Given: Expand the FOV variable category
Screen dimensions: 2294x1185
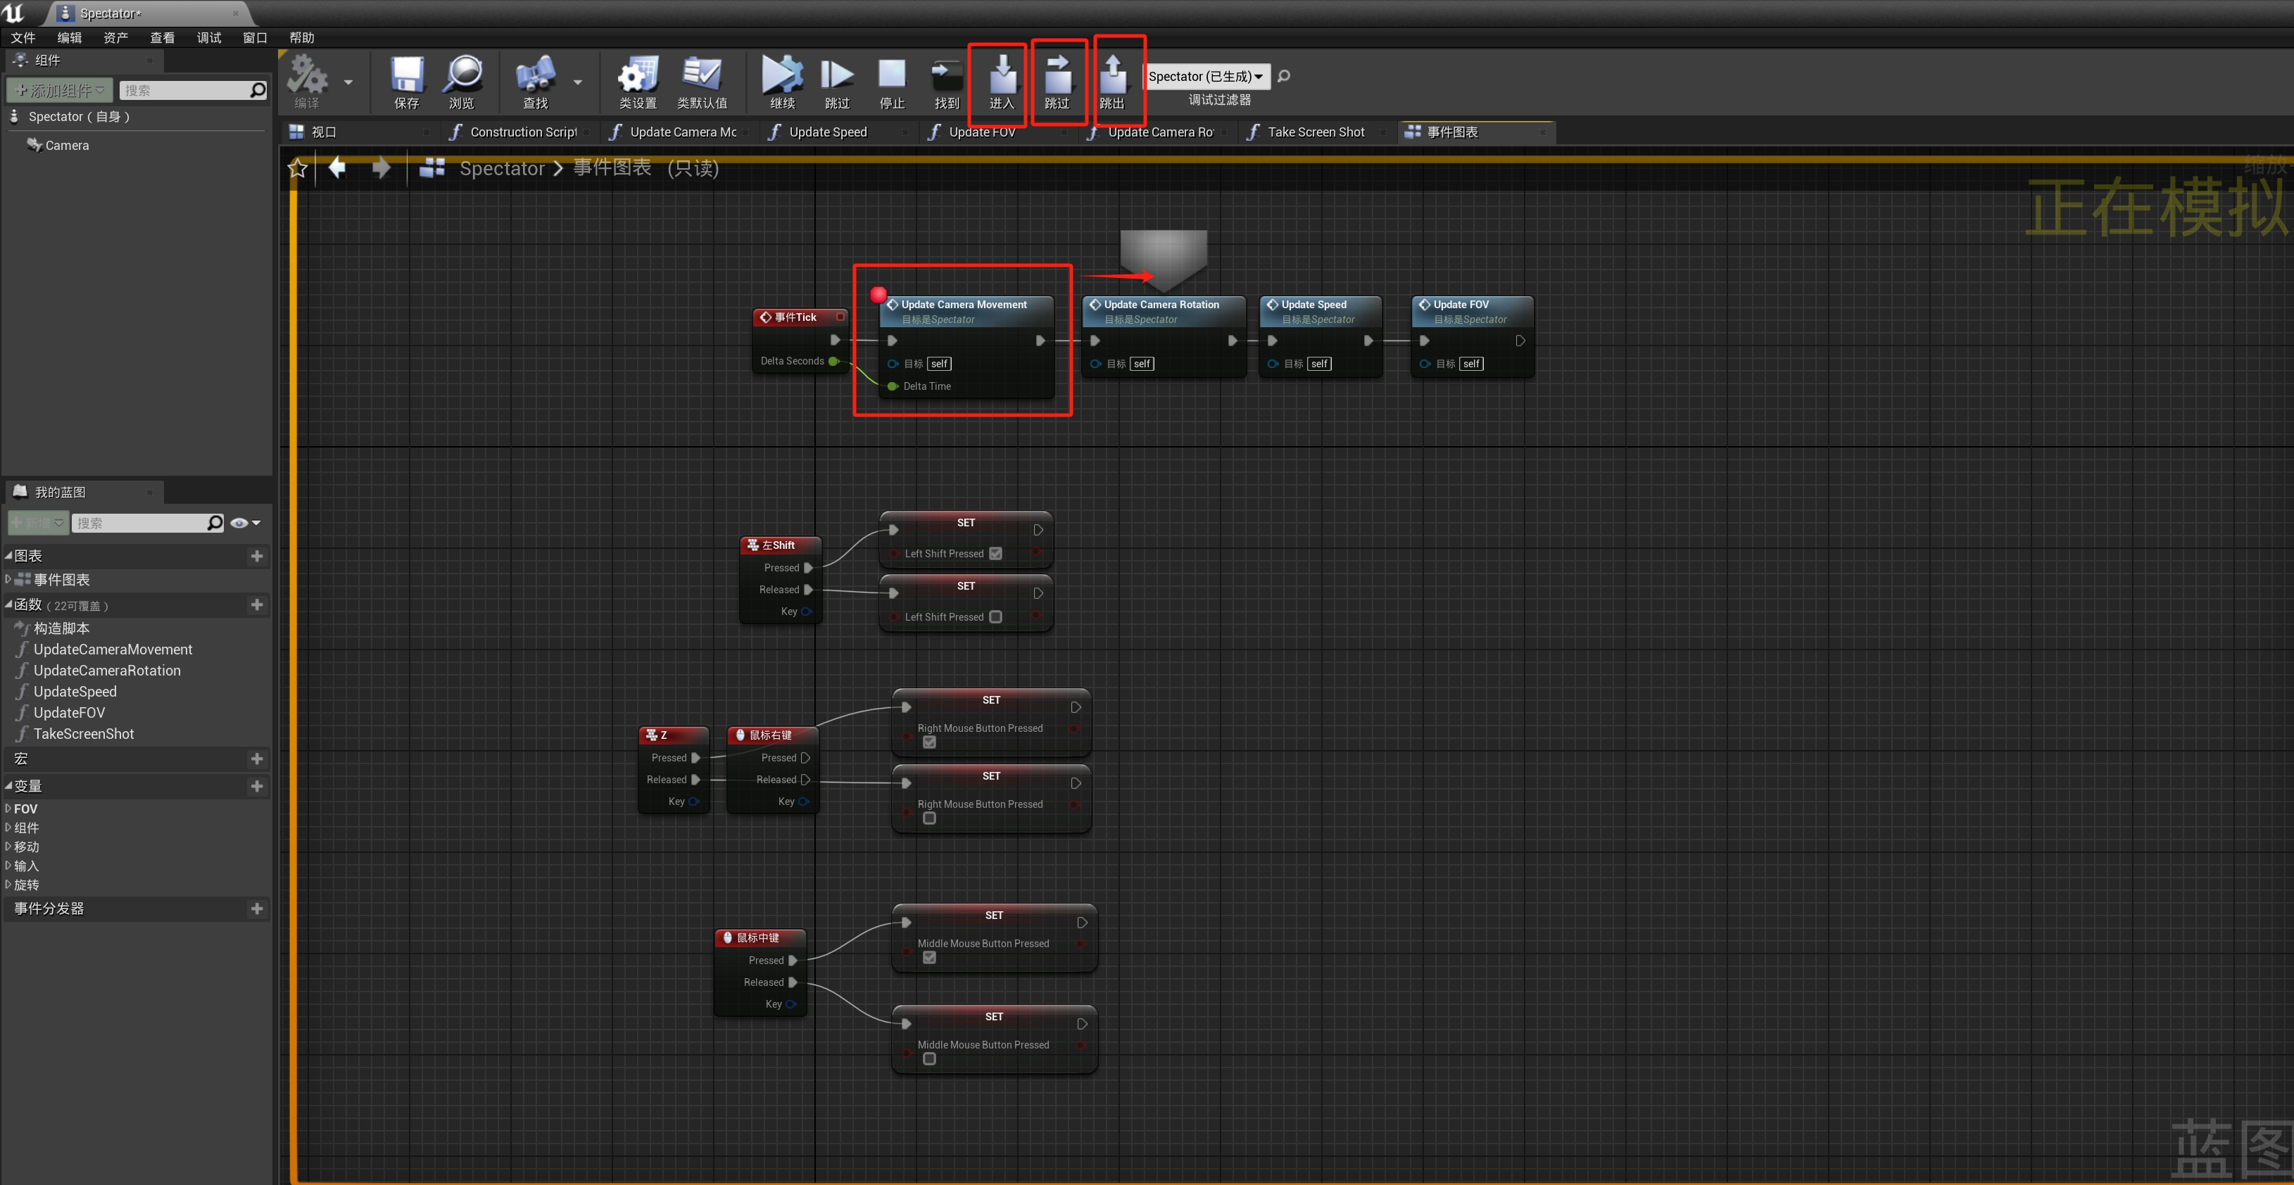Looking at the screenshot, I should click(9, 809).
